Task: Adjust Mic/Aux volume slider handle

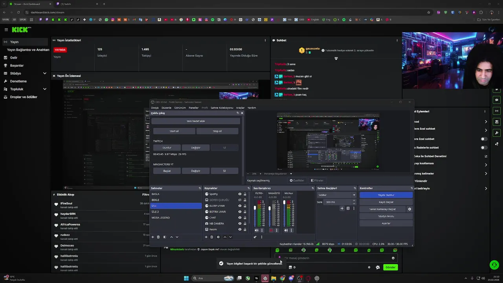Action: coord(284,203)
